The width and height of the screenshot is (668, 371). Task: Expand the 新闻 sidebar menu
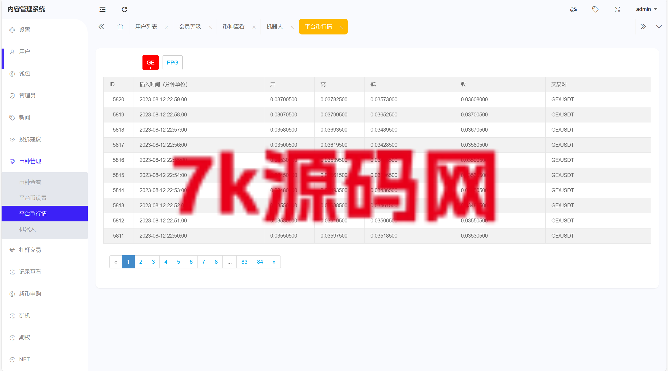(45, 117)
